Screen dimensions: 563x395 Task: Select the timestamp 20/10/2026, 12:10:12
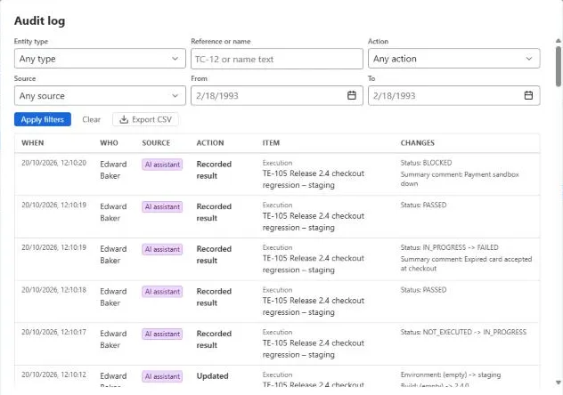53,375
